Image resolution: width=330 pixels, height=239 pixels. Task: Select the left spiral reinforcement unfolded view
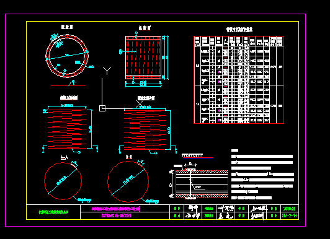click(67, 129)
